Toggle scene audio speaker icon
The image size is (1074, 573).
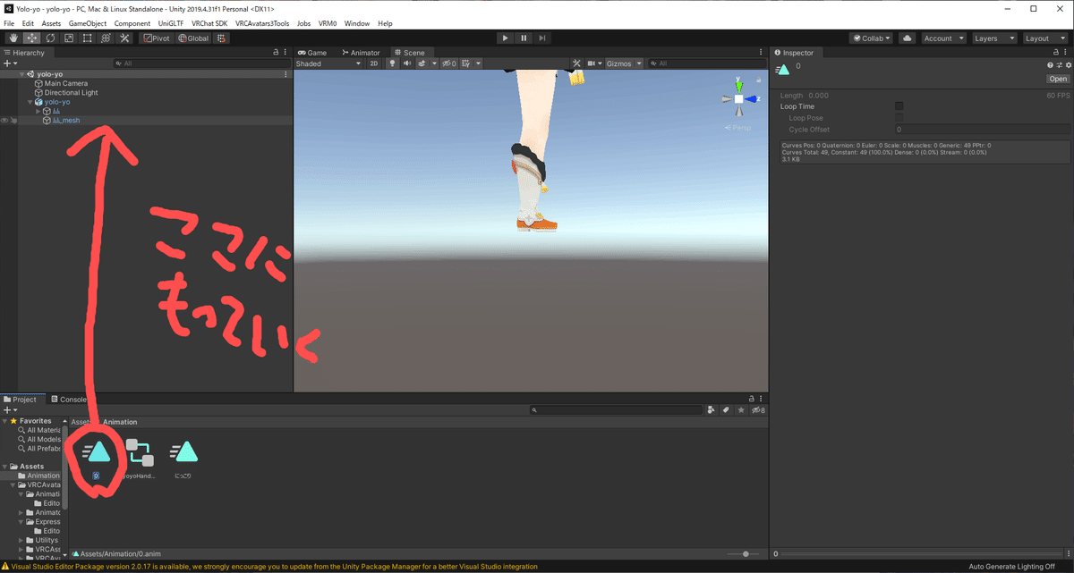click(x=406, y=63)
